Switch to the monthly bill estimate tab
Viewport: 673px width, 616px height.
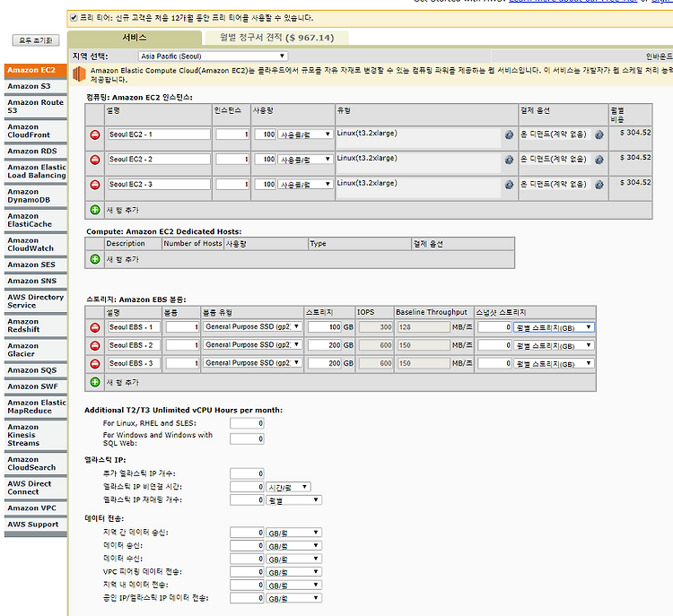(277, 38)
